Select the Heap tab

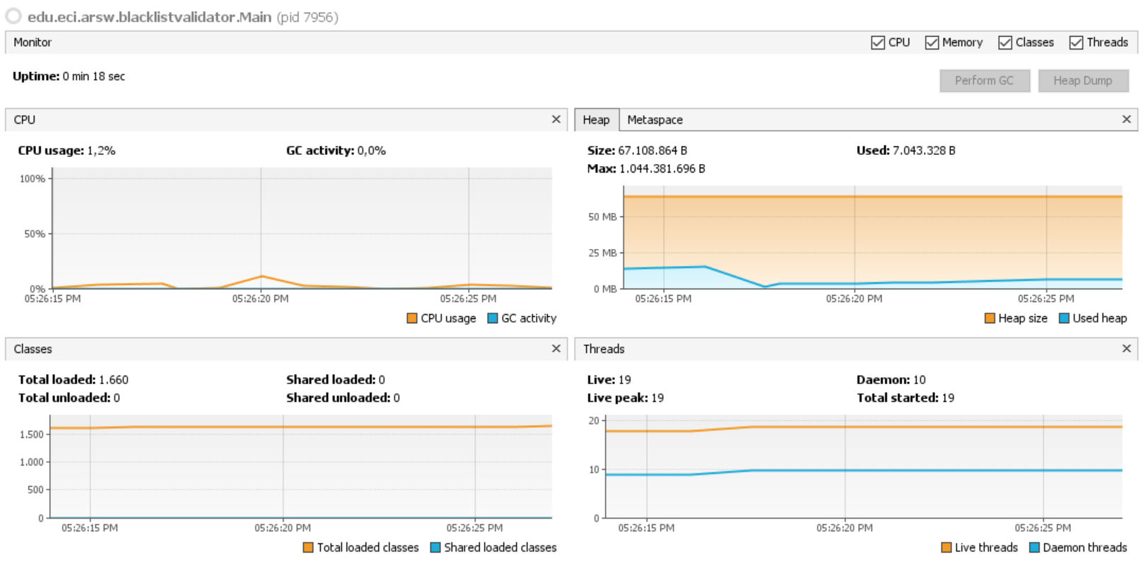(x=597, y=120)
